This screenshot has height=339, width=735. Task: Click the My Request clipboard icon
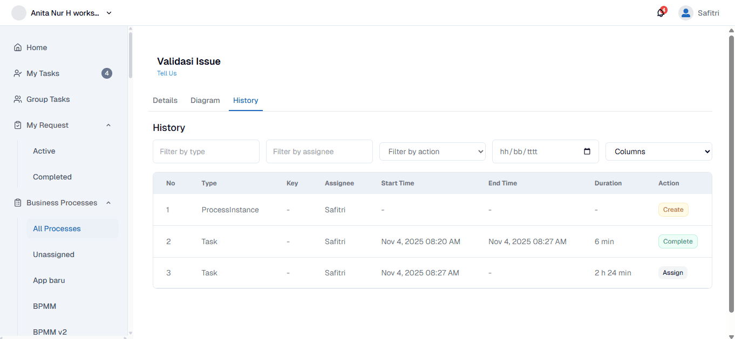18,125
